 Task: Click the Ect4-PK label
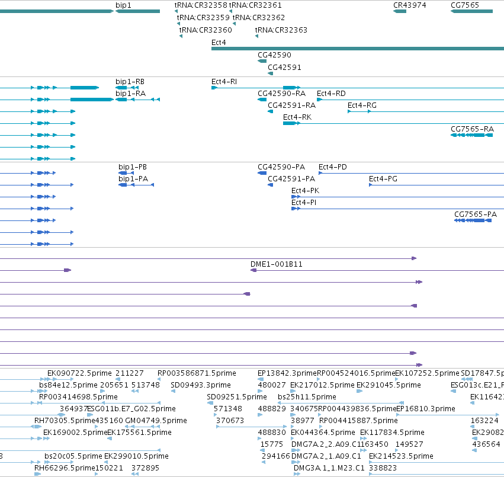point(306,191)
